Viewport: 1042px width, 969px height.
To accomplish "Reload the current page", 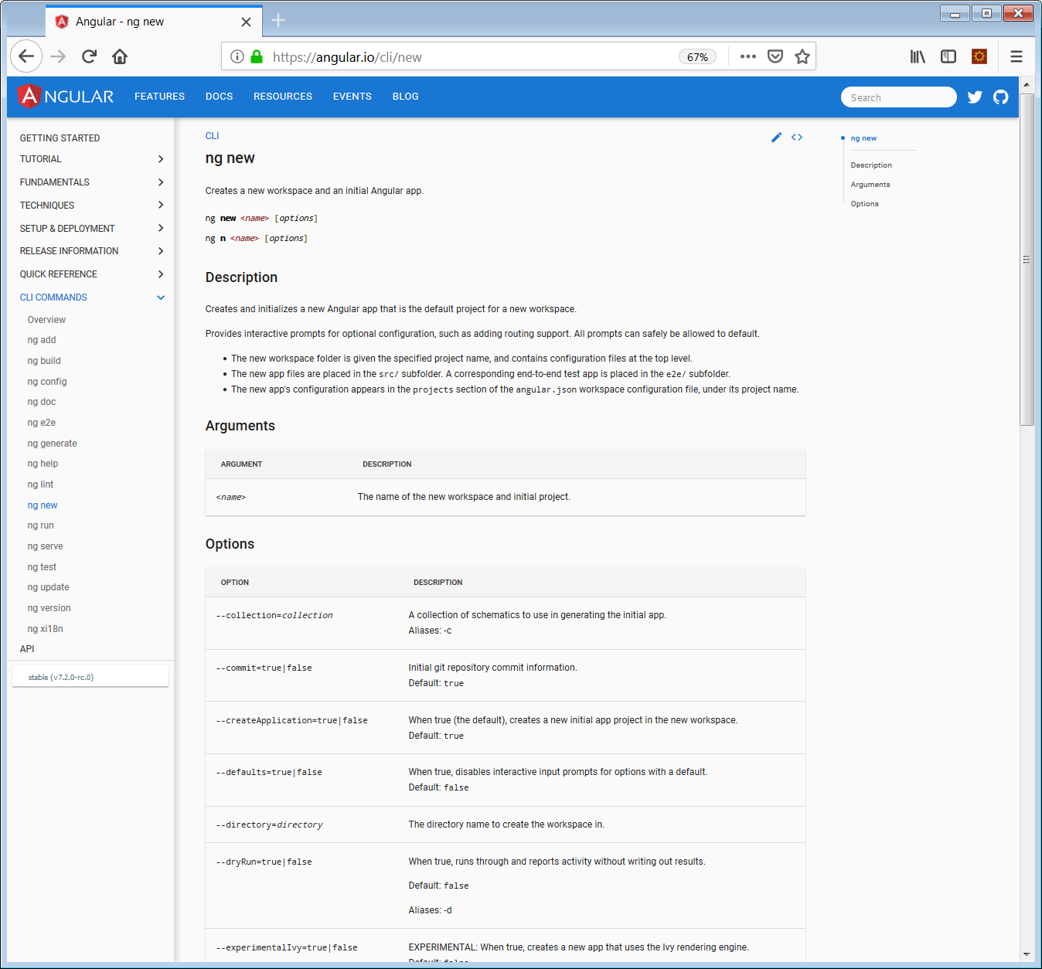I will coord(88,56).
